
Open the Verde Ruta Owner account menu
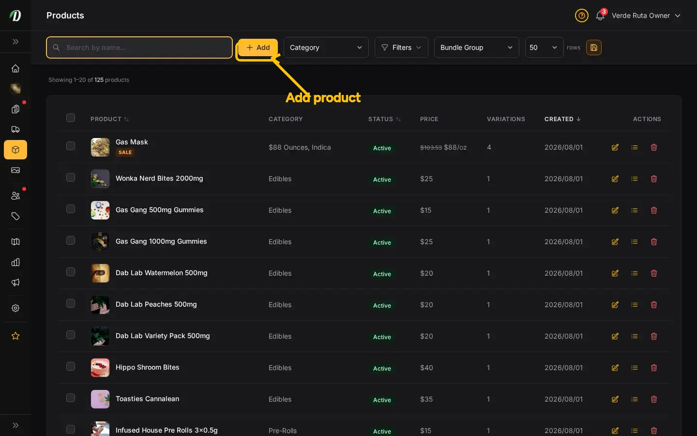646,16
